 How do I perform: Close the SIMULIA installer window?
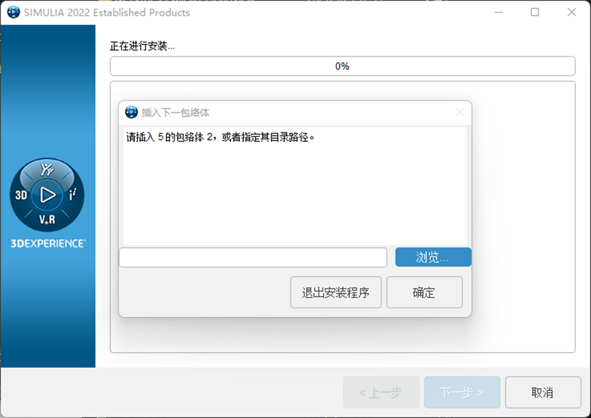pos(571,12)
